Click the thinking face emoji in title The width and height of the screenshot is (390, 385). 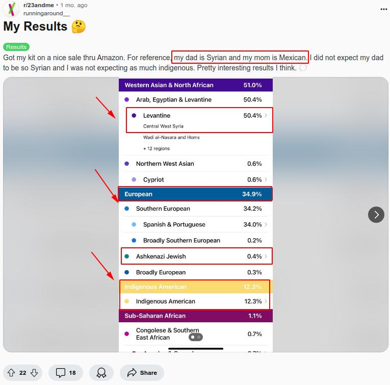79,27
